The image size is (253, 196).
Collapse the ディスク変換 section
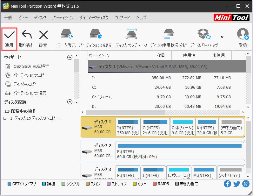(x=70, y=102)
